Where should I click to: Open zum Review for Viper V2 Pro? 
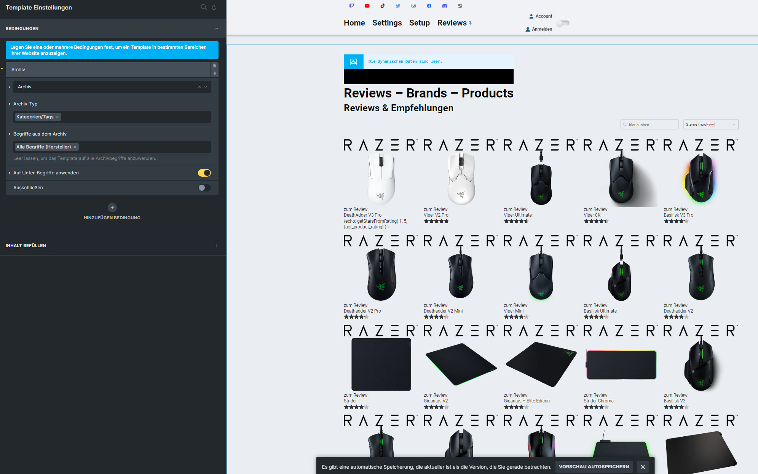click(436, 209)
